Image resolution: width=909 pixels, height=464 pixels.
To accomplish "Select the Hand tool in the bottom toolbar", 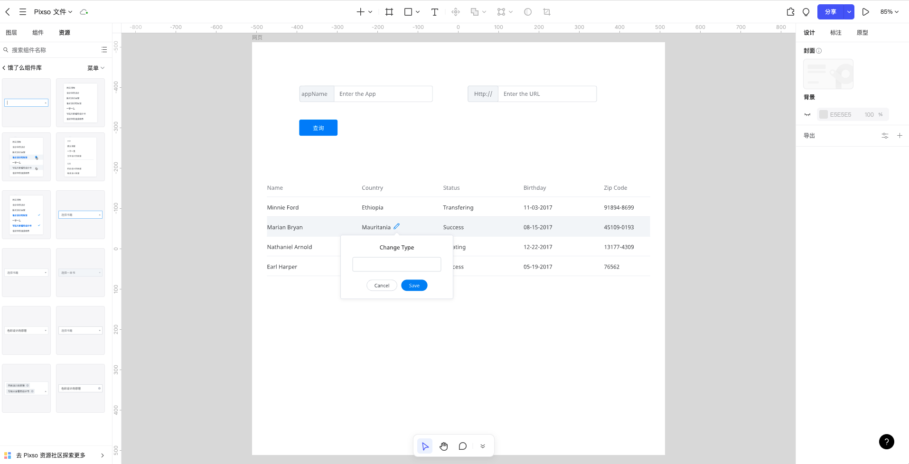I will point(443,446).
